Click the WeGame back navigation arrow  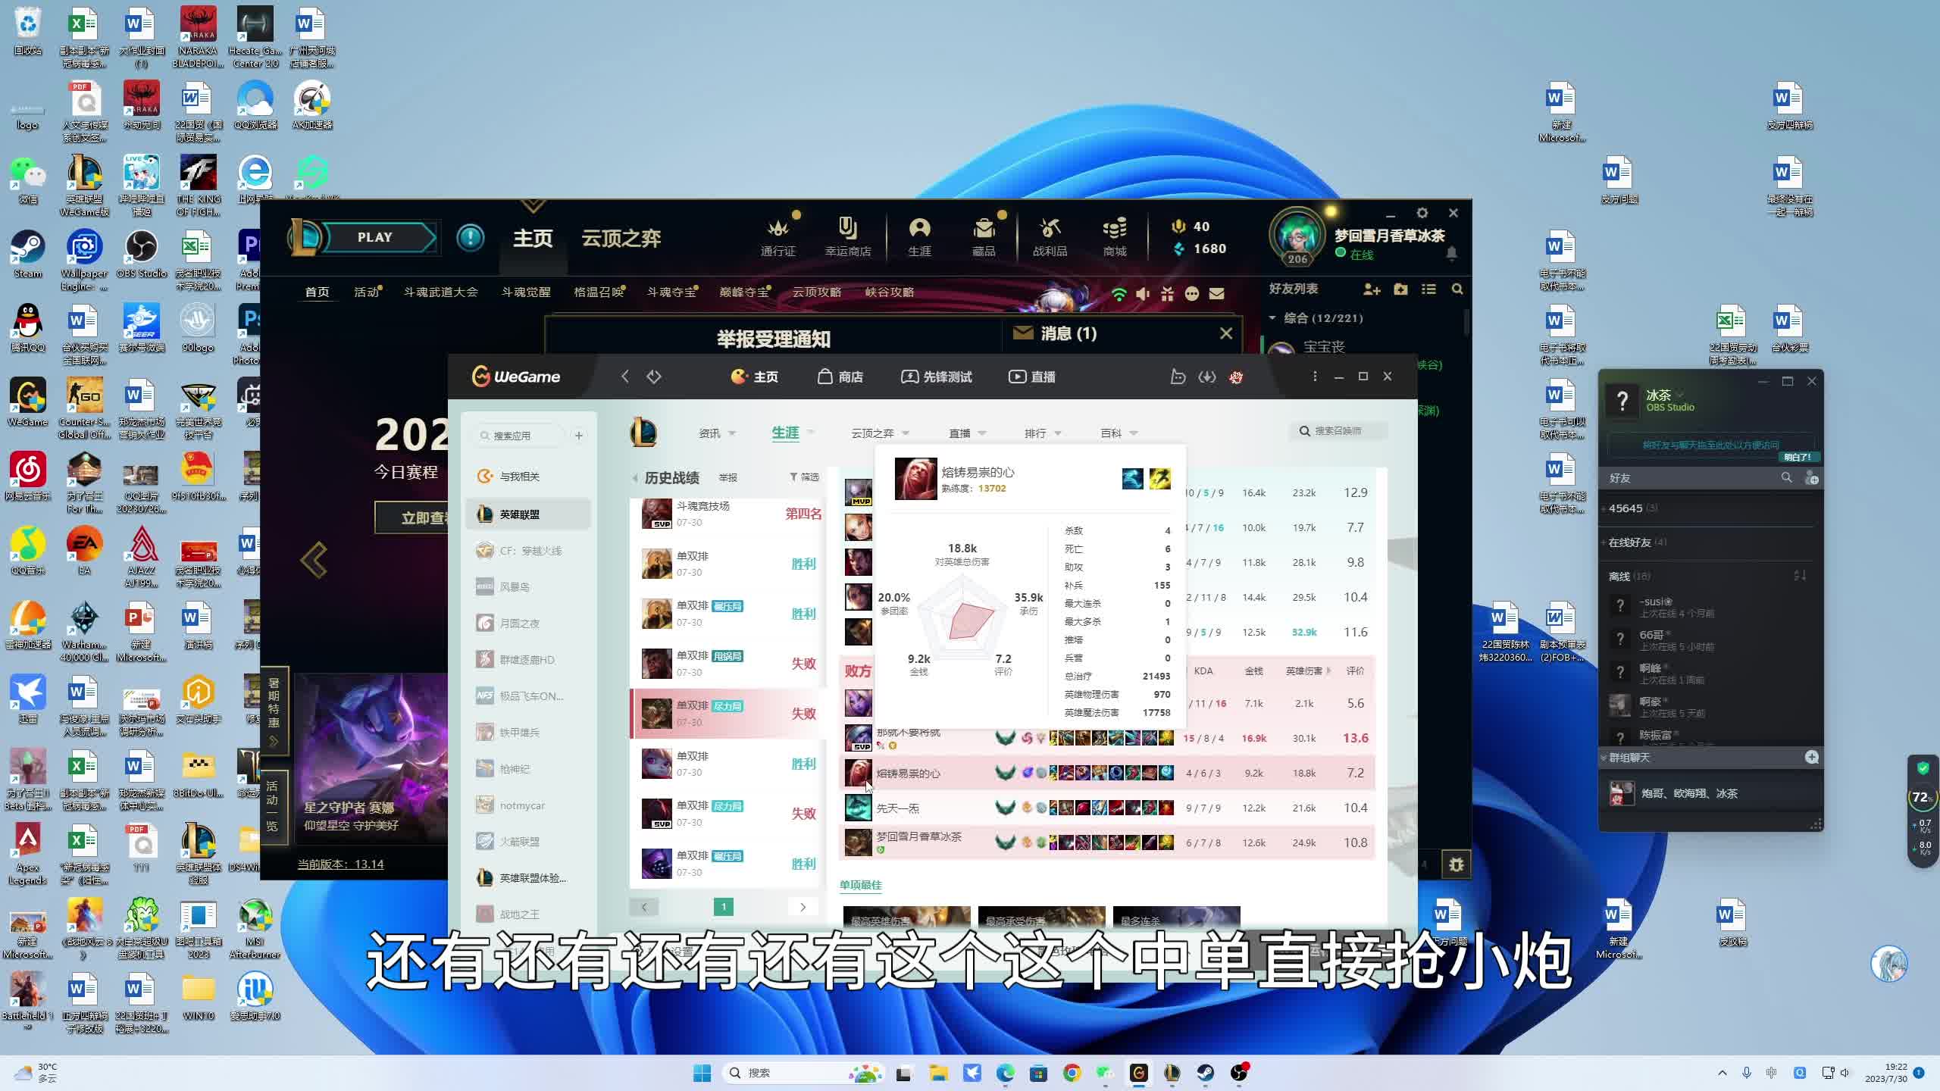pyautogui.click(x=625, y=377)
